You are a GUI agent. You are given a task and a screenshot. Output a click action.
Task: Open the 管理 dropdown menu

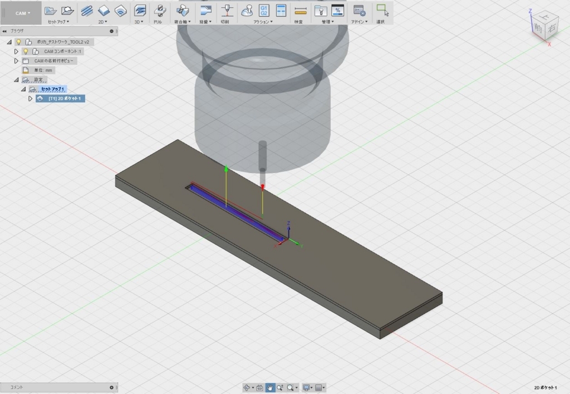pyautogui.click(x=327, y=22)
